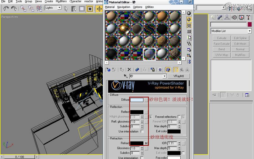
Task: Click the Make Unique icon in Material Editor
Action: (145, 70)
